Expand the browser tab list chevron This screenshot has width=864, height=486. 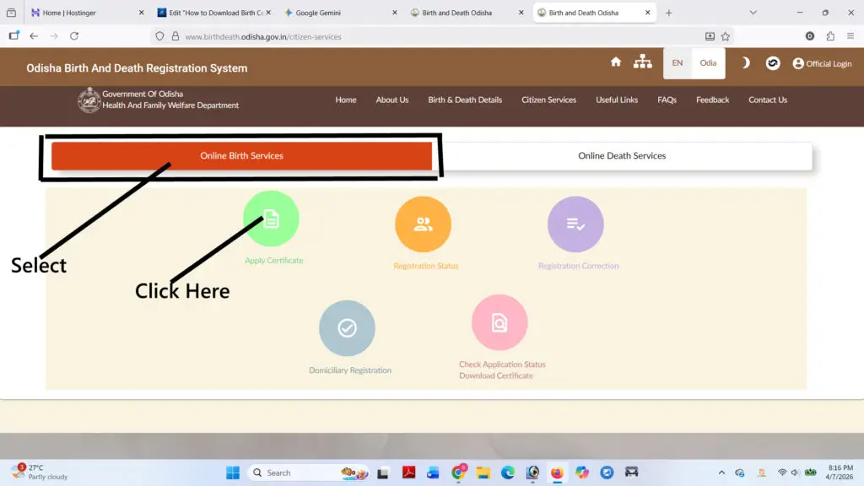pos(753,13)
